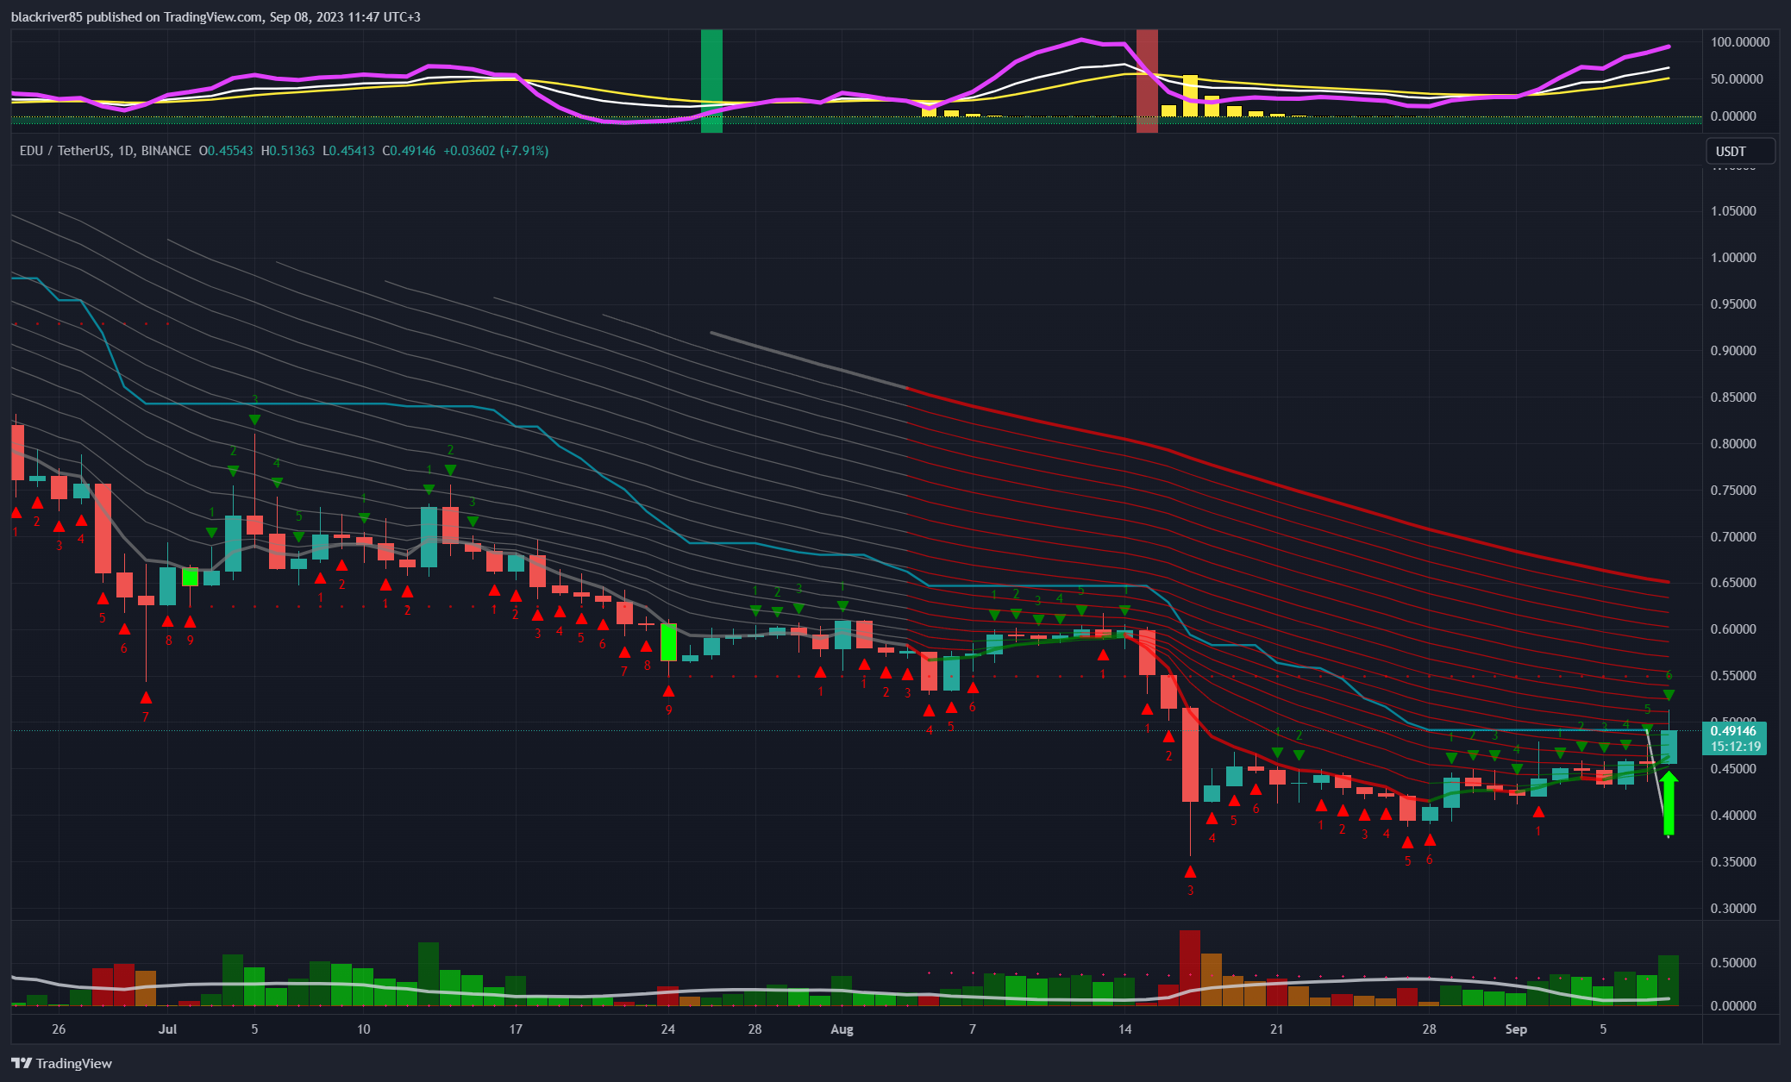The width and height of the screenshot is (1791, 1082).
Task: Click the change value +0.03602 (+7.91%)
Action: (x=496, y=151)
